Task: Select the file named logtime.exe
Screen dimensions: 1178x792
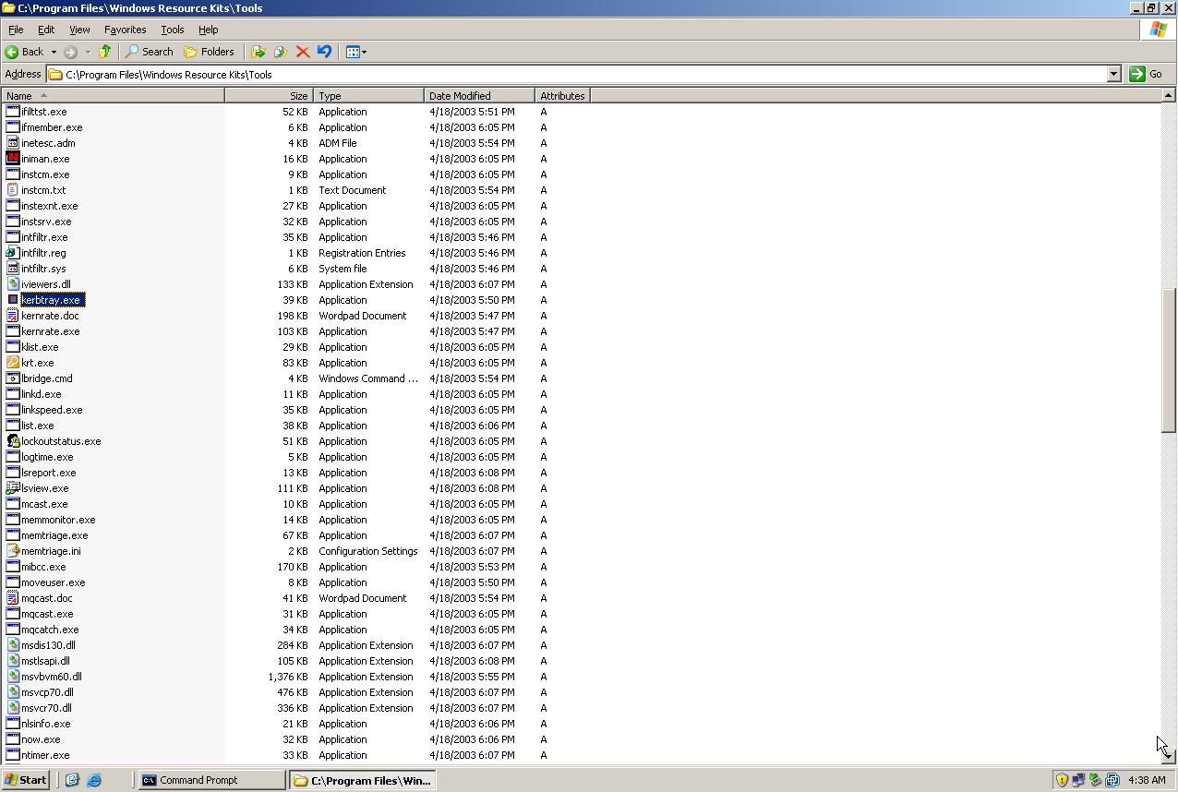Action: point(47,457)
